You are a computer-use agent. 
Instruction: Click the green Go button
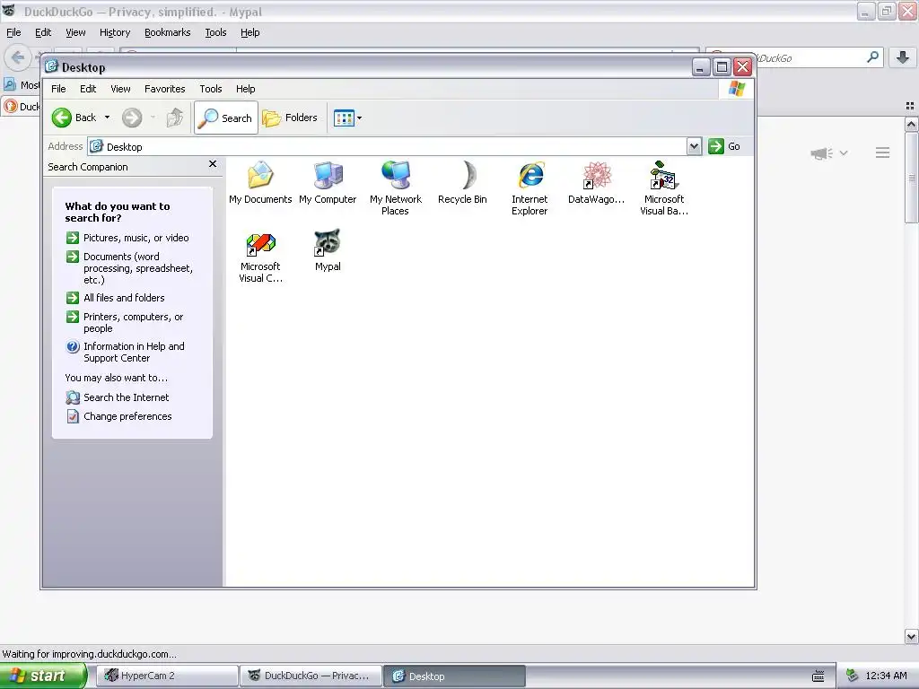coord(724,146)
